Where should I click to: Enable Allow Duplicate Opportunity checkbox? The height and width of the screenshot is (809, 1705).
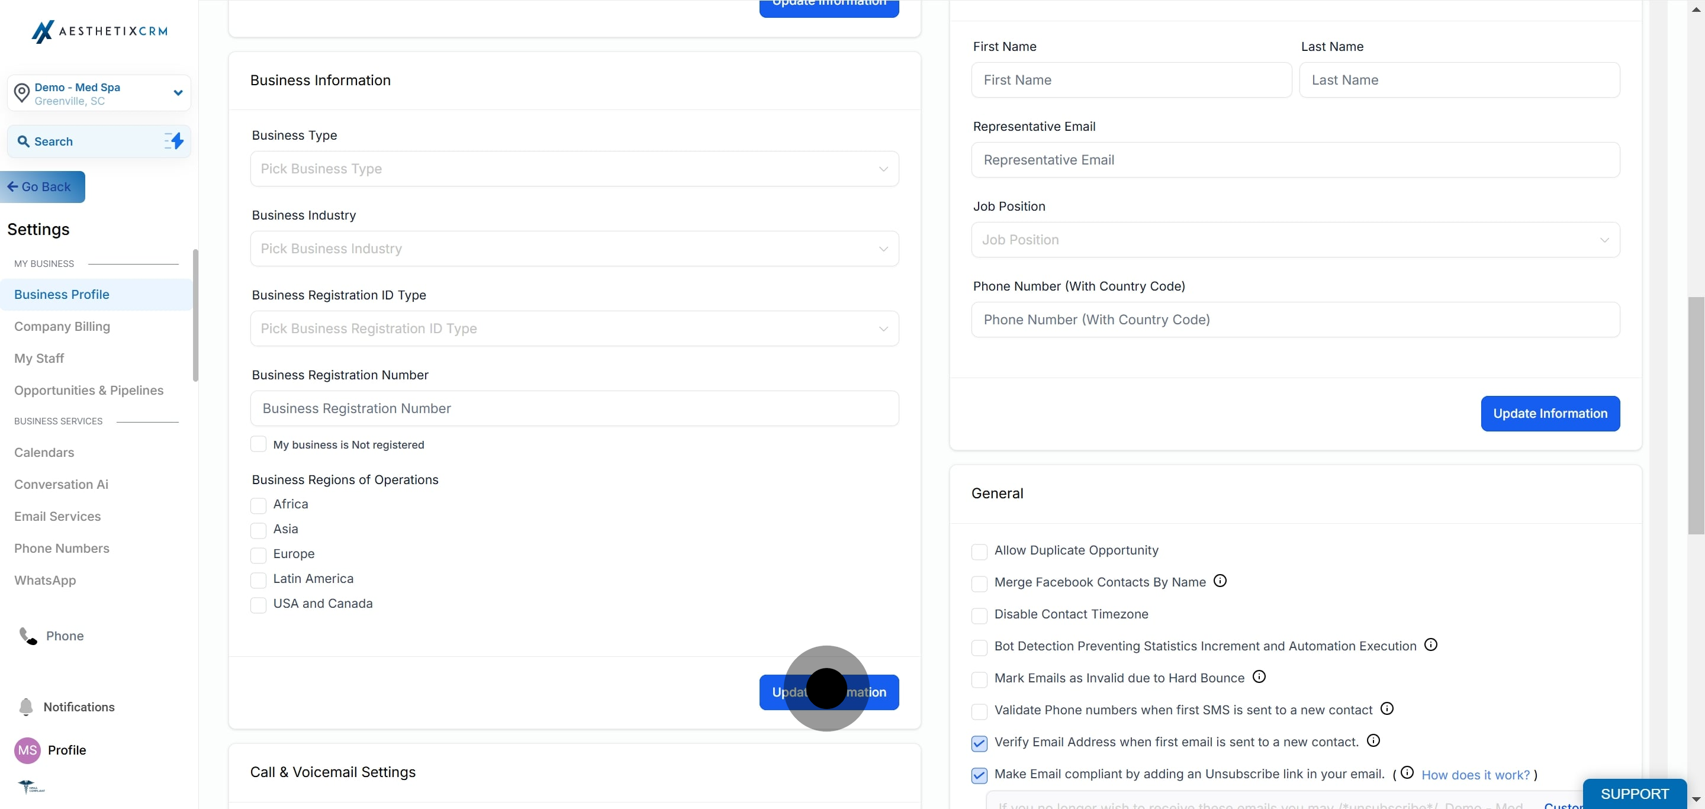click(979, 552)
